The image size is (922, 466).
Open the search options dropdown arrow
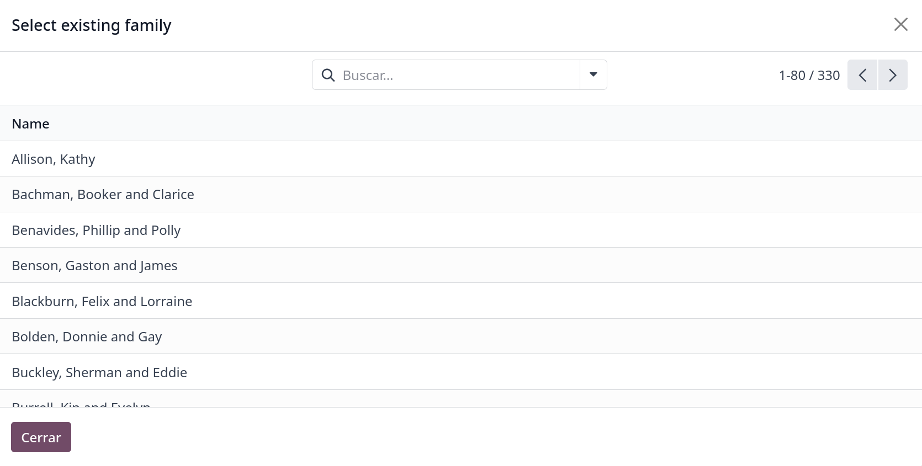pos(594,75)
